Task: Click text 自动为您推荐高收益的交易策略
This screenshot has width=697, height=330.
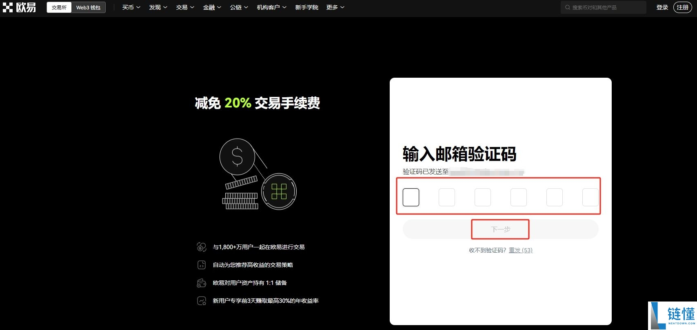Action: tap(253, 265)
